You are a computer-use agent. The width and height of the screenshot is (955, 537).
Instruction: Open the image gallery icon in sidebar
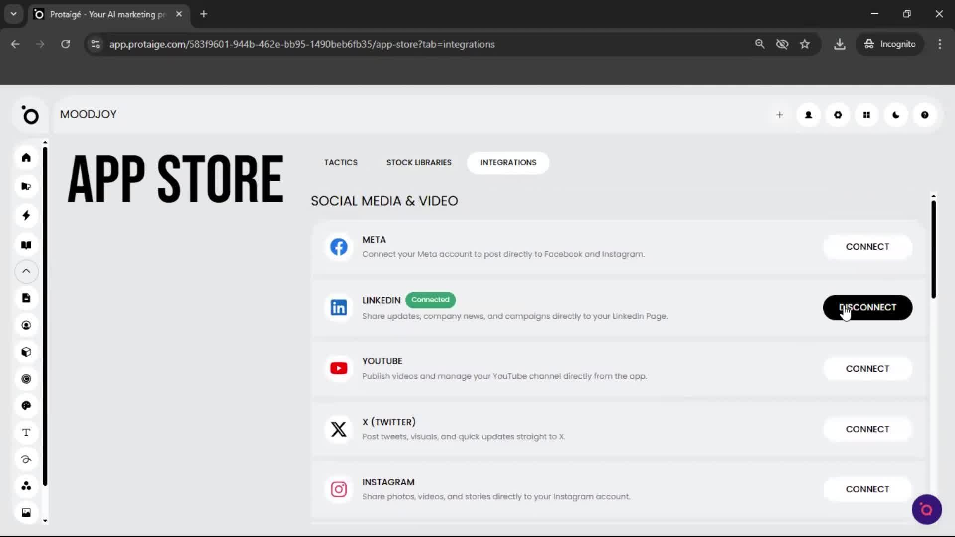point(26,512)
